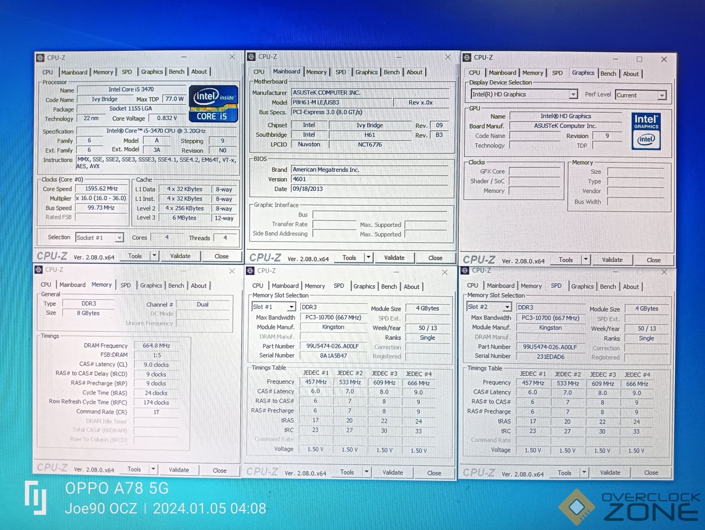Click CPU-Z app icon in Slot #1 SPD window title bar

pos(250,271)
